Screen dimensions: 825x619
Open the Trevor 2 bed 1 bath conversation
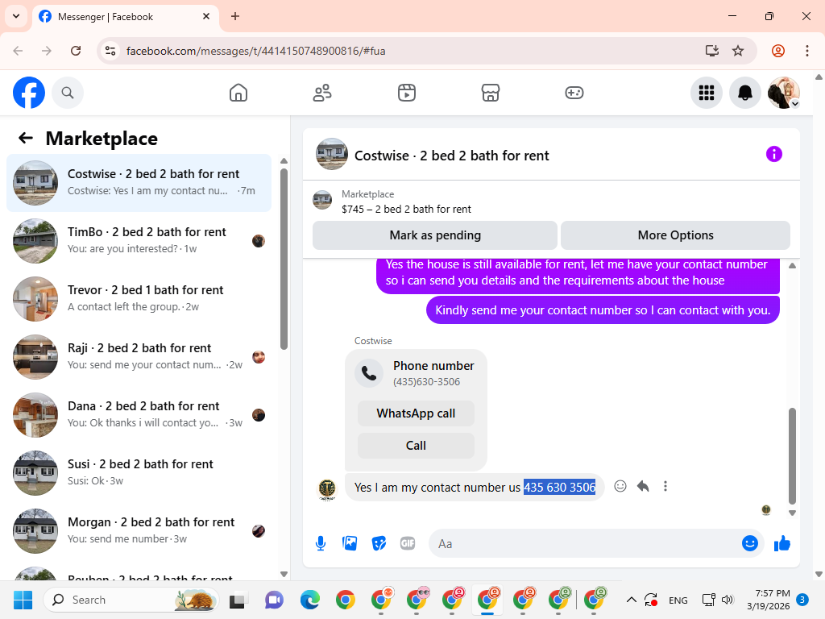pos(139,298)
